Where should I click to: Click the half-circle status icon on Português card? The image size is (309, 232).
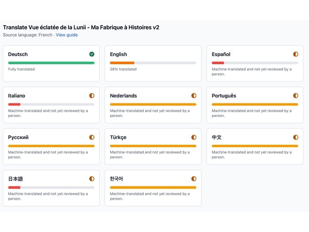coord(295,96)
